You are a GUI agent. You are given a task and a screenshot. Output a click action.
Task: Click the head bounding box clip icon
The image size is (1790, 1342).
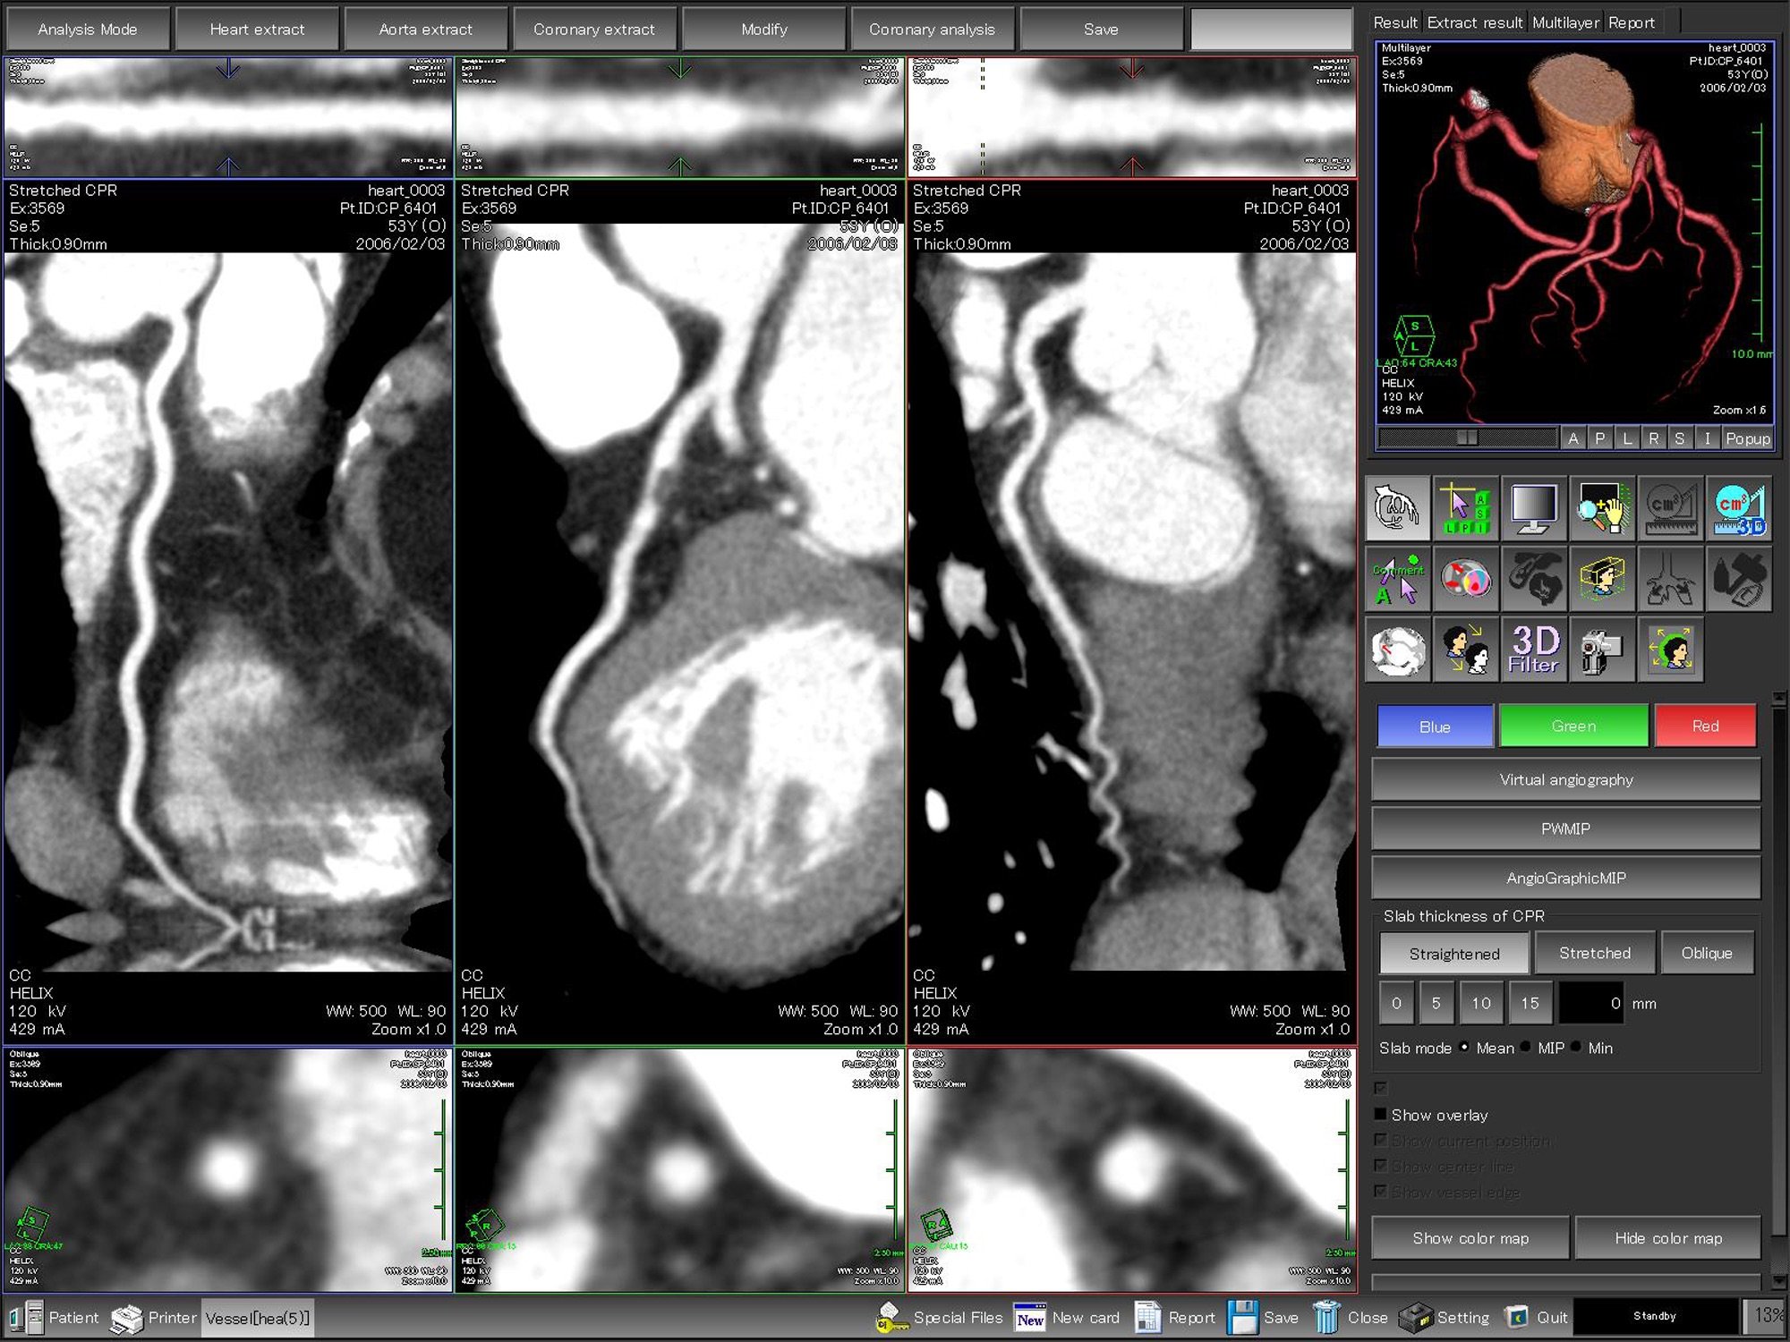click(1602, 579)
